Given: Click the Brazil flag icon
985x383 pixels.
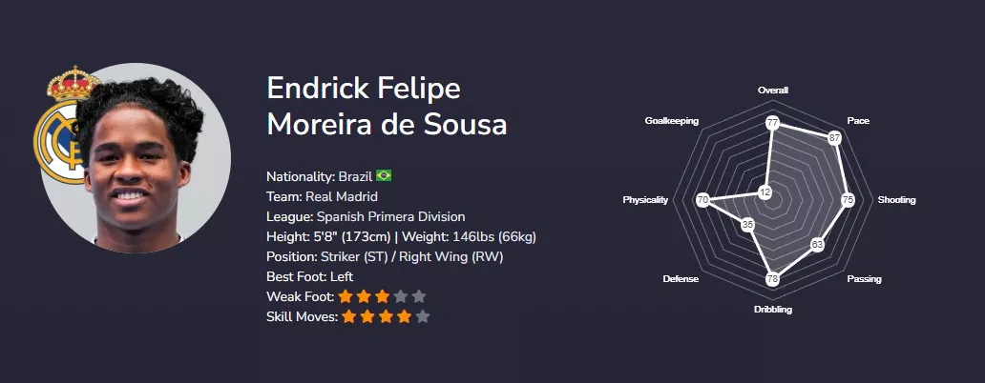Looking at the screenshot, I should pos(384,176).
